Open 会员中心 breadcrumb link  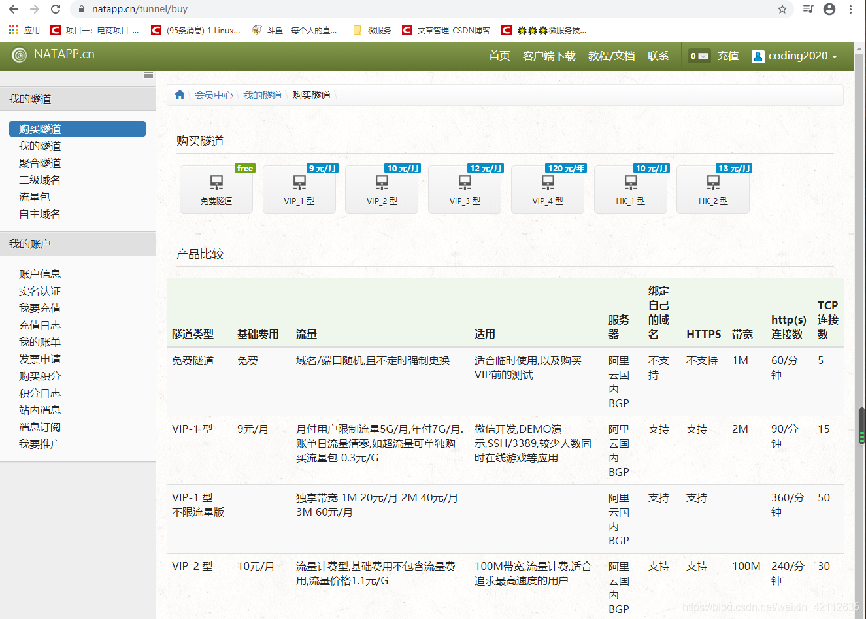[214, 95]
